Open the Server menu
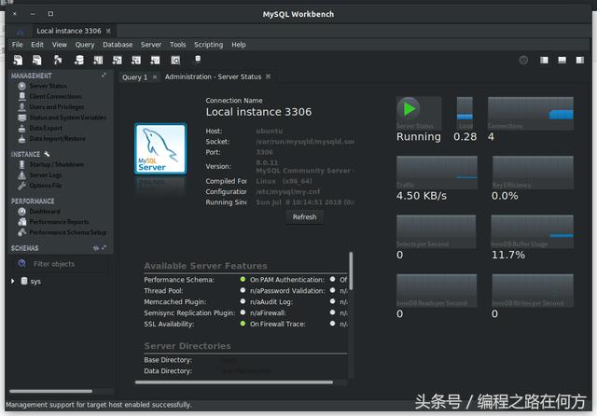 (x=151, y=45)
